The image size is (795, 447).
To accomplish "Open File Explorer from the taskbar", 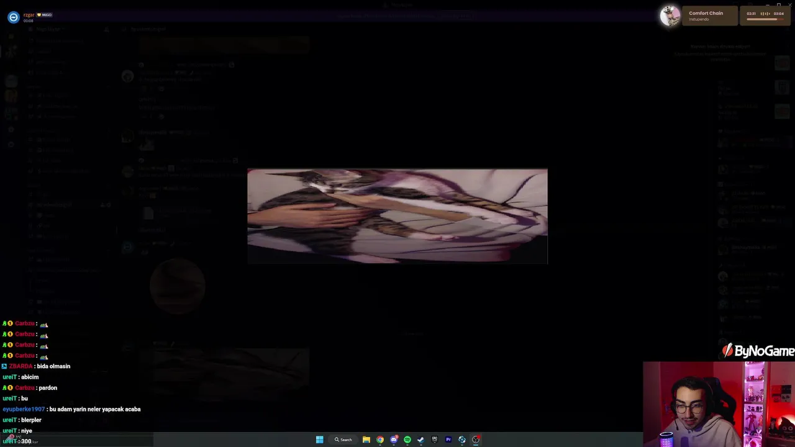I will (366, 440).
